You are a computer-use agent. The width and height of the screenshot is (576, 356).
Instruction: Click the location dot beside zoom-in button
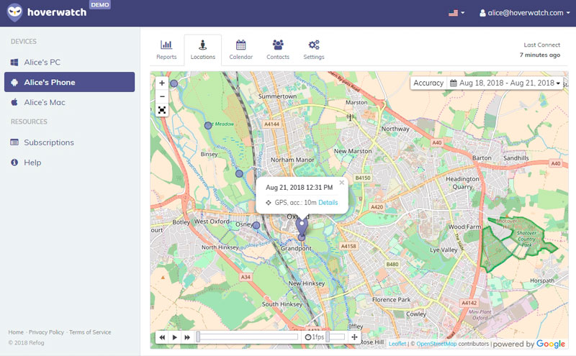[x=174, y=83]
